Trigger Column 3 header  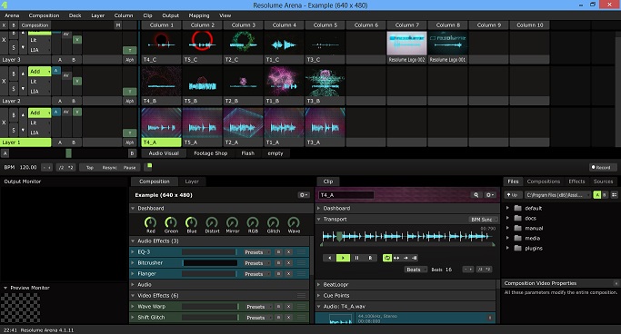coord(243,25)
